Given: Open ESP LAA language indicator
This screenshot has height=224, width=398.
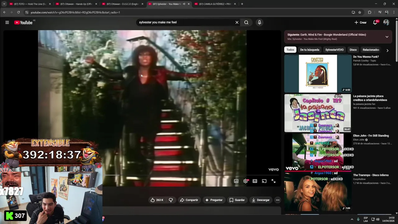Looking at the screenshot, I should (x=366, y=219).
